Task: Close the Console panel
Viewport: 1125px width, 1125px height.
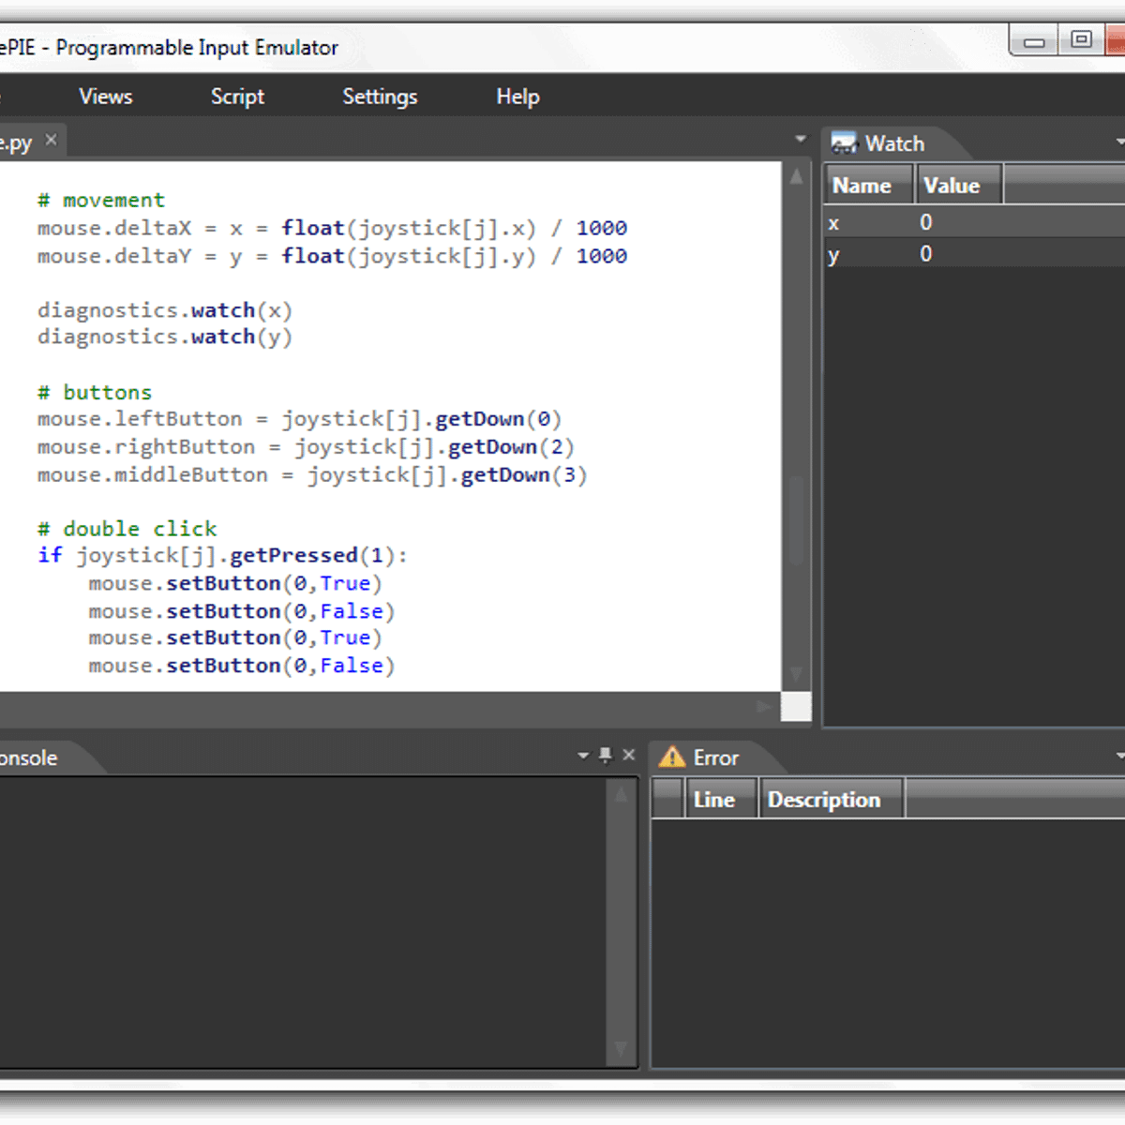Action: (x=629, y=756)
